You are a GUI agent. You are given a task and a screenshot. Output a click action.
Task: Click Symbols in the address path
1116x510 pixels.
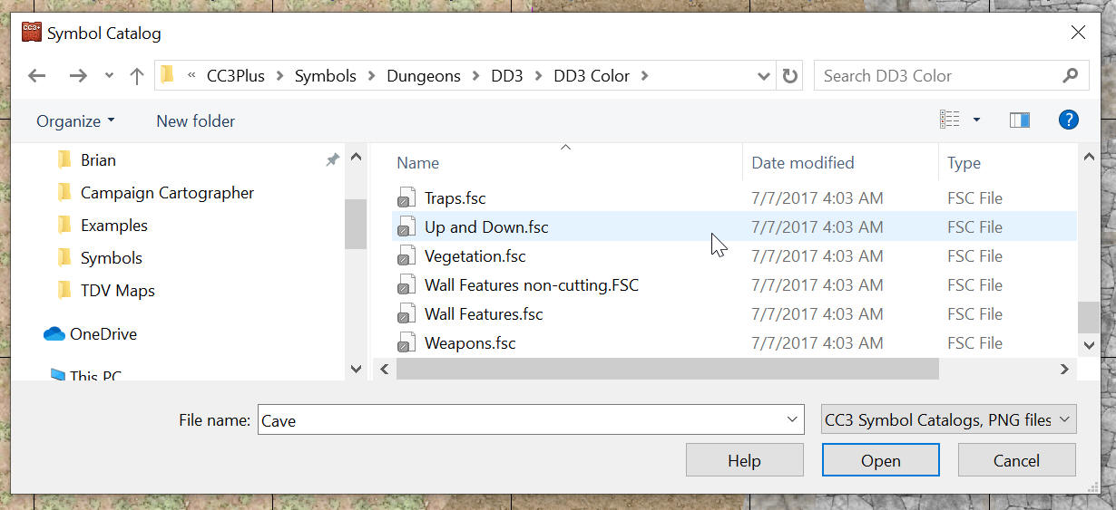pyautogui.click(x=325, y=76)
